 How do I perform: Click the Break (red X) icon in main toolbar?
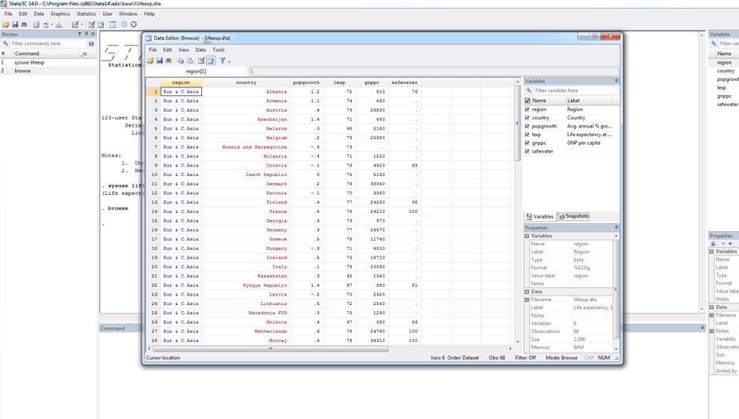pyautogui.click(x=134, y=24)
